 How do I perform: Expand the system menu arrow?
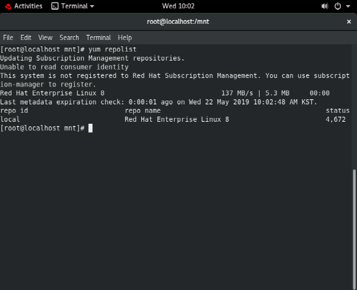tap(348, 6)
